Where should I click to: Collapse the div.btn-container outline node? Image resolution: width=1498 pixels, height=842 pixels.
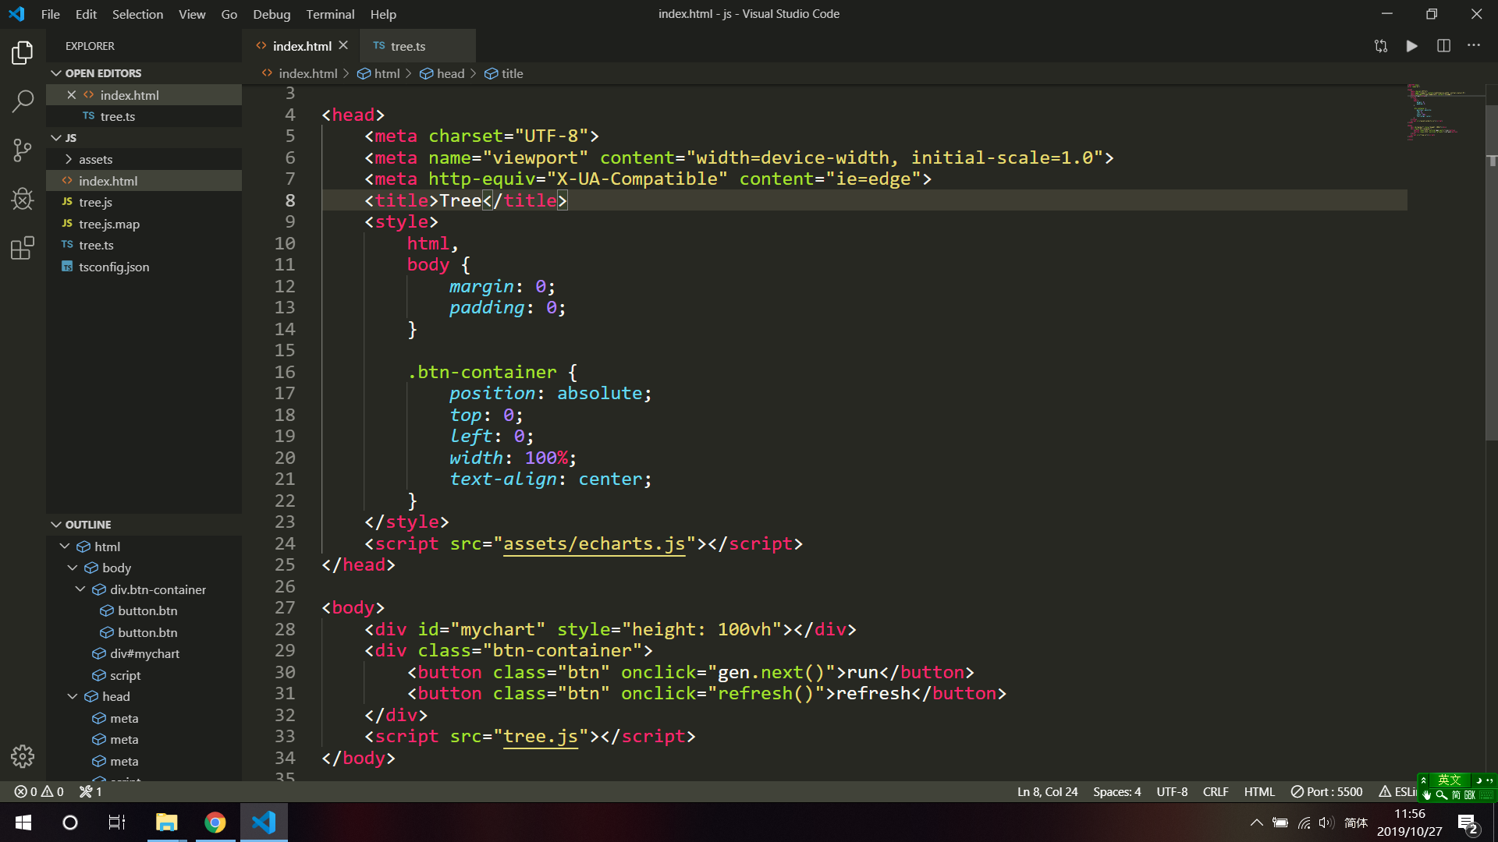[x=80, y=589]
